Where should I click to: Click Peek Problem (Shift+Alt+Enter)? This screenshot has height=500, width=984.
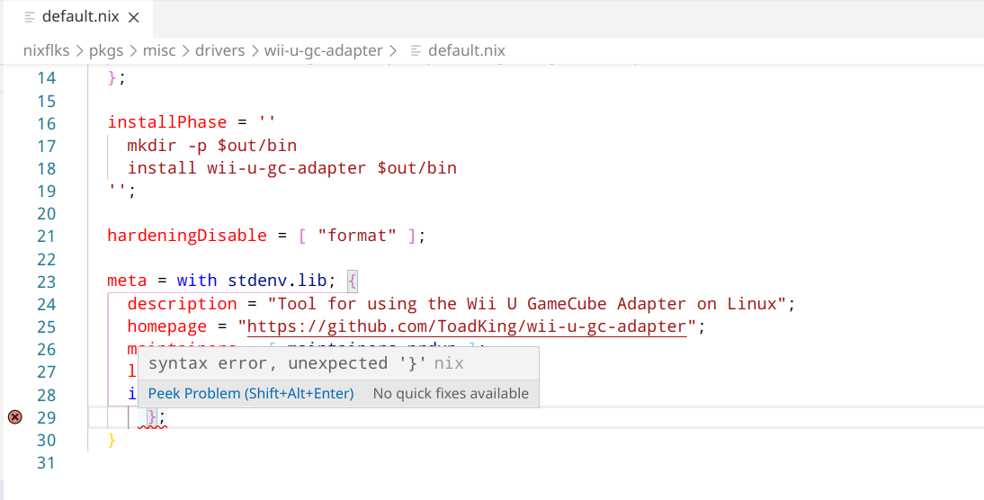(x=251, y=393)
